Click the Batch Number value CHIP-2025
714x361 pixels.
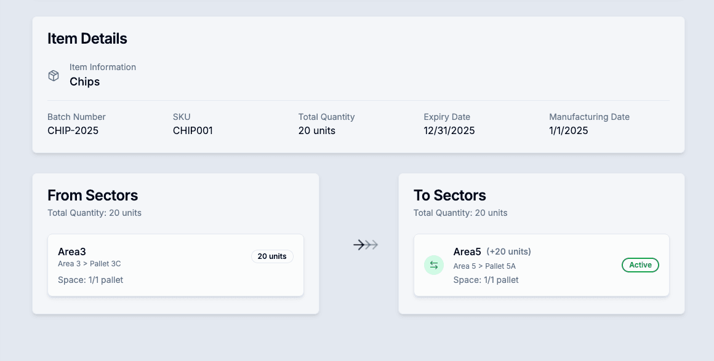coord(73,130)
